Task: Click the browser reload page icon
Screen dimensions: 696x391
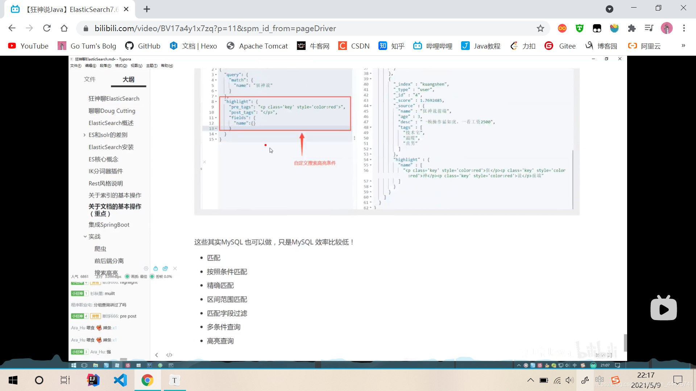Action: 47,28
